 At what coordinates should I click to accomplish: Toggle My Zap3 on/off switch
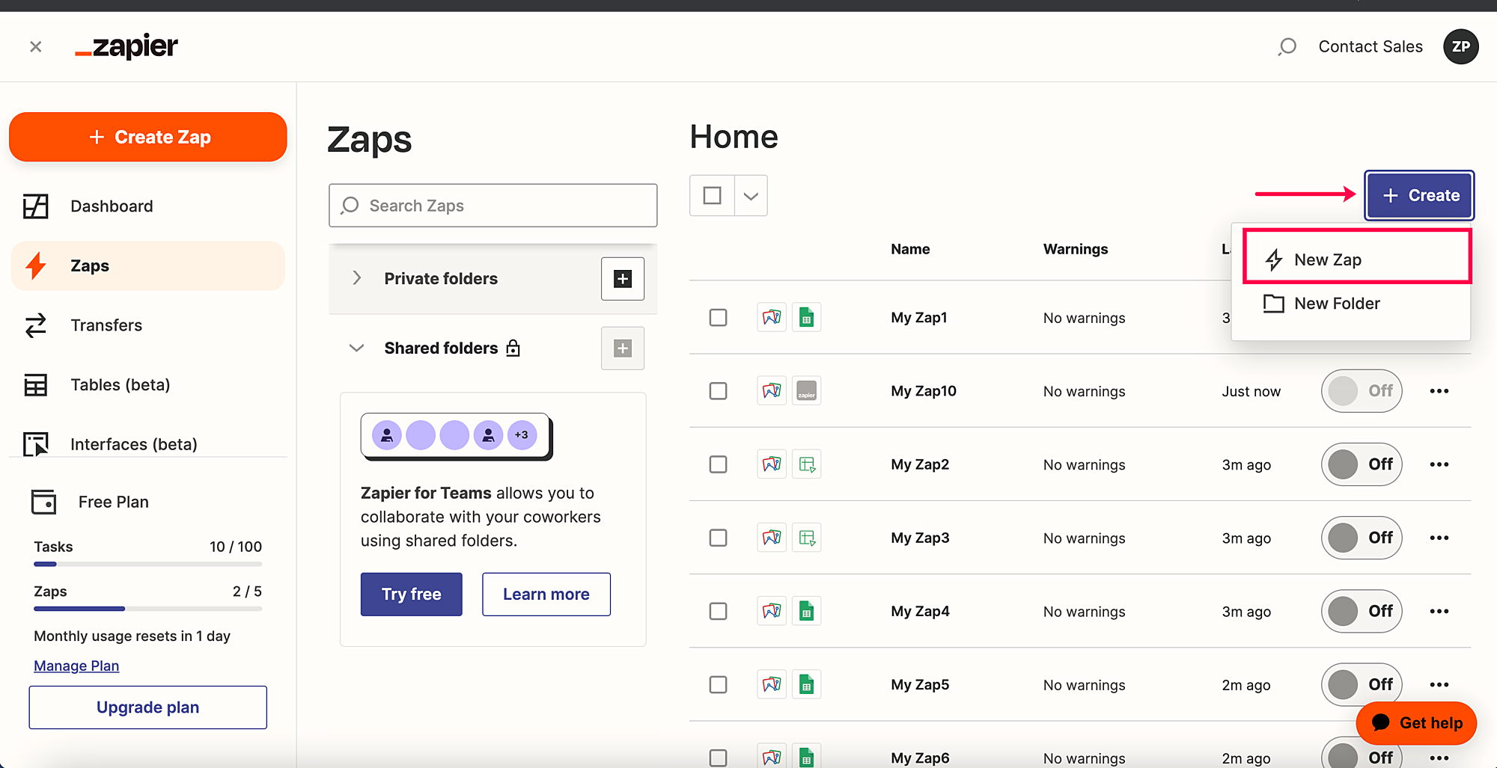coord(1361,538)
